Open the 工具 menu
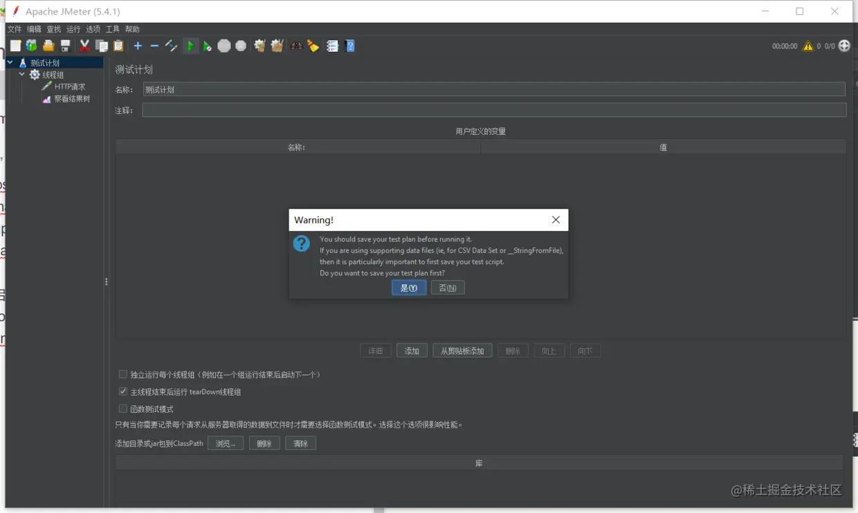This screenshot has width=858, height=513. pyautogui.click(x=113, y=29)
